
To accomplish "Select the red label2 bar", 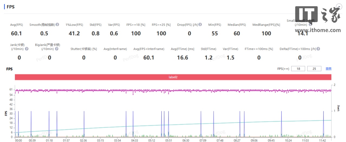I will pyautogui.click(x=173, y=77).
